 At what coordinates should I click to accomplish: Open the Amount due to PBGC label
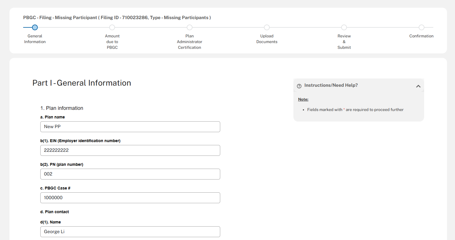[x=112, y=42]
